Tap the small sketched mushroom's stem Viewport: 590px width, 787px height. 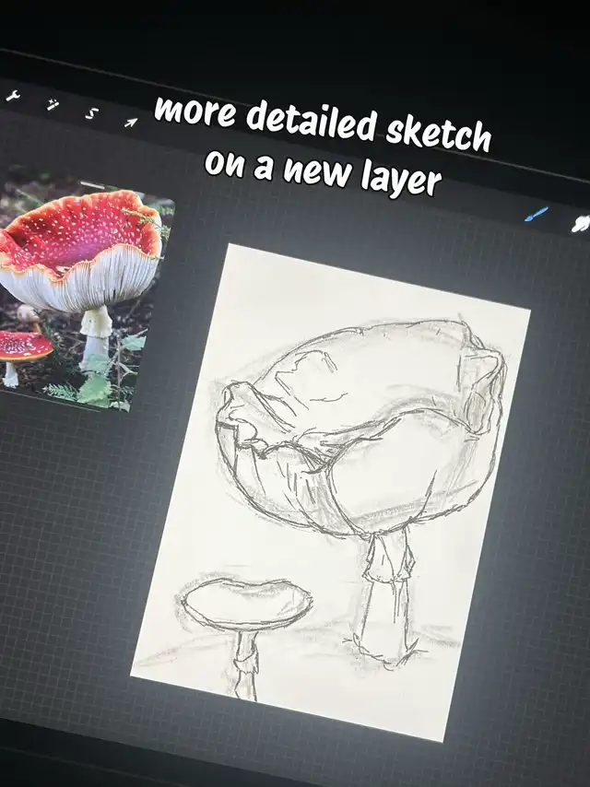click(245, 664)
